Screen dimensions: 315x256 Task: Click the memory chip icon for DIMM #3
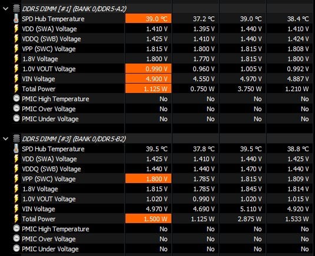16,139
